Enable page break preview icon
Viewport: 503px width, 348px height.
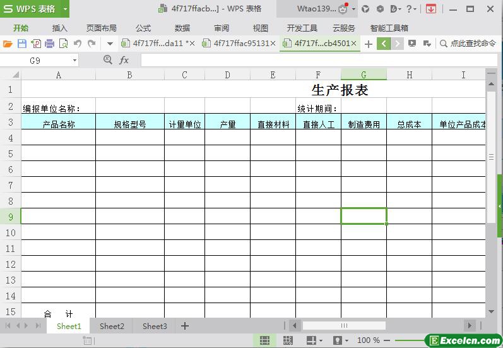(x=288, y=340)
